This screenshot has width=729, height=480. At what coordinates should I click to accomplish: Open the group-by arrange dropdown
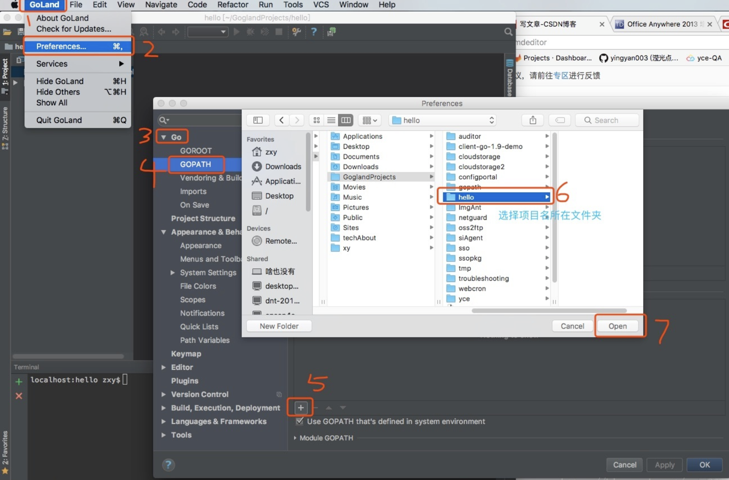coord(369,120)
